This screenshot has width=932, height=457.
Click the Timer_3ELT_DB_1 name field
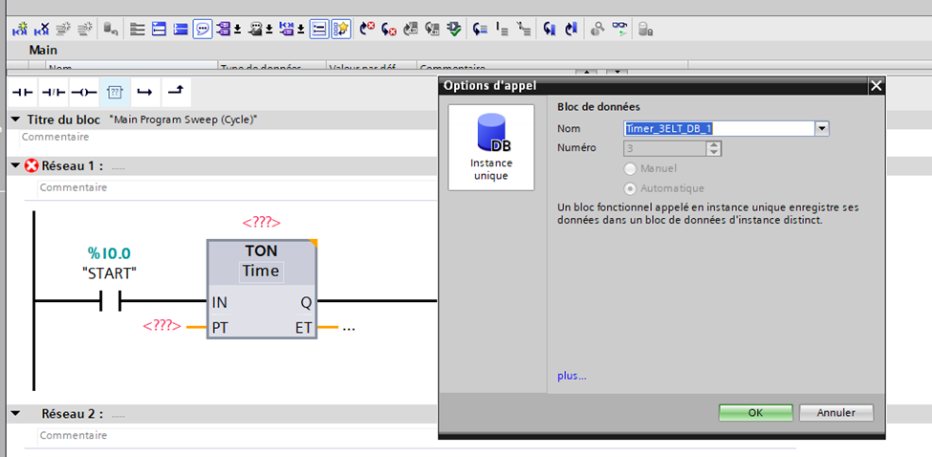pyautogui.click(x=719, y=128)
